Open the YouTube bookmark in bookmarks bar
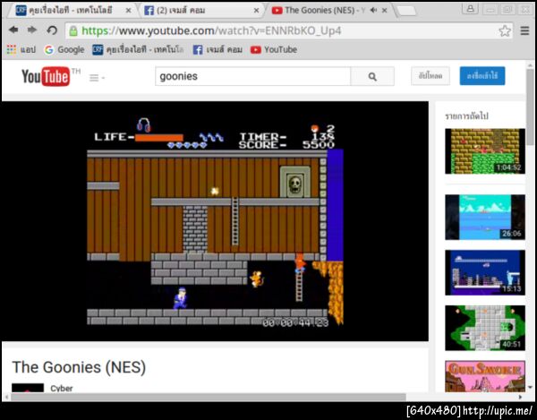The image size is (537, 420). 274,49
